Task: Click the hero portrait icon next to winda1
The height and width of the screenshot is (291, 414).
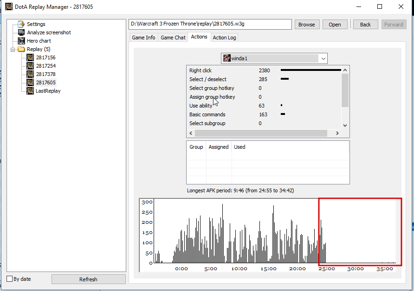Action: pyautogui.click(x=226, y=58)
